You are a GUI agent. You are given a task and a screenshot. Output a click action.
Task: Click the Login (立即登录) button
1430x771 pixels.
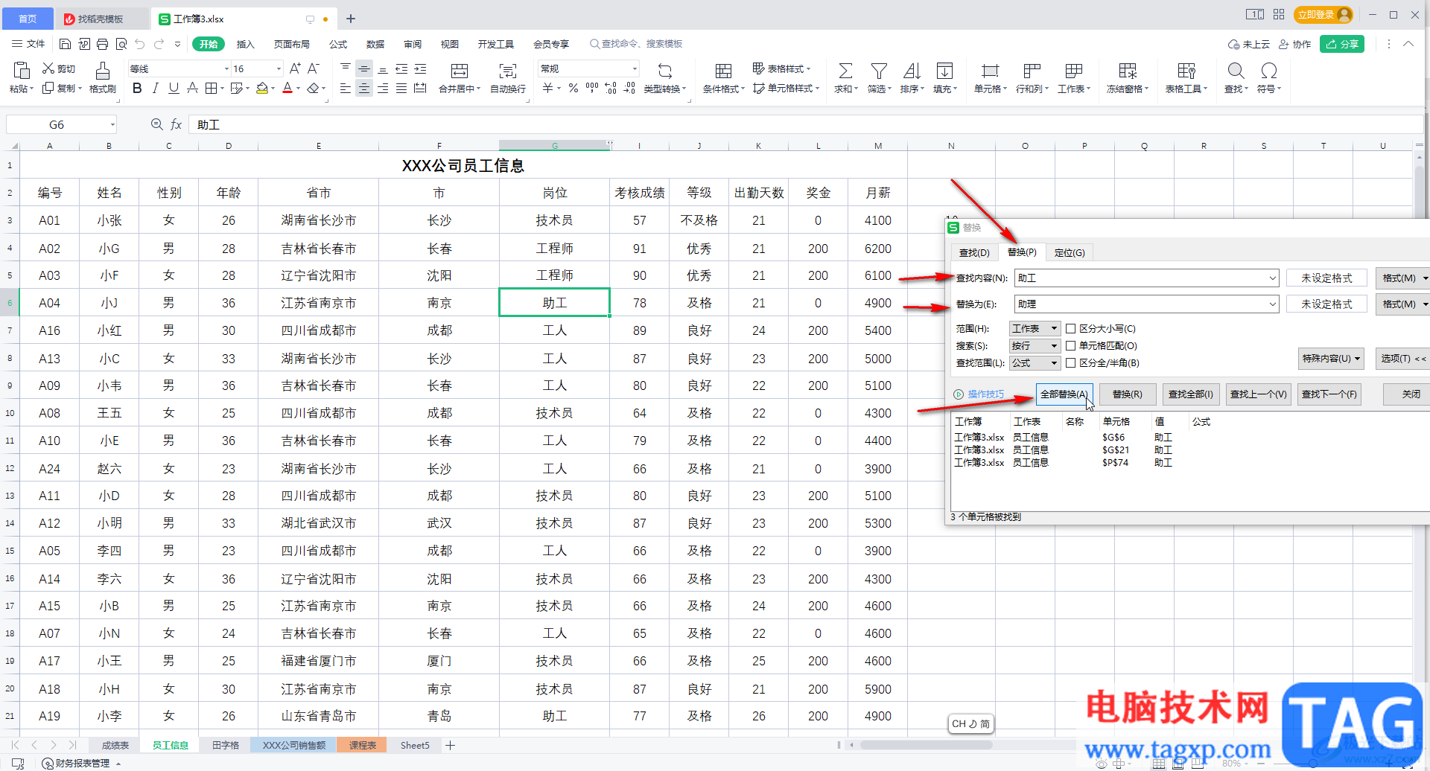[x=1324, y=14]
